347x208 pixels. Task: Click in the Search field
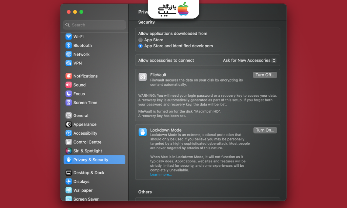95,25
